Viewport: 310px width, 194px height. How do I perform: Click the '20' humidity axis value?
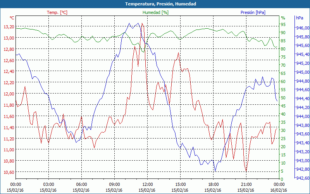click(x=283, y=147)
